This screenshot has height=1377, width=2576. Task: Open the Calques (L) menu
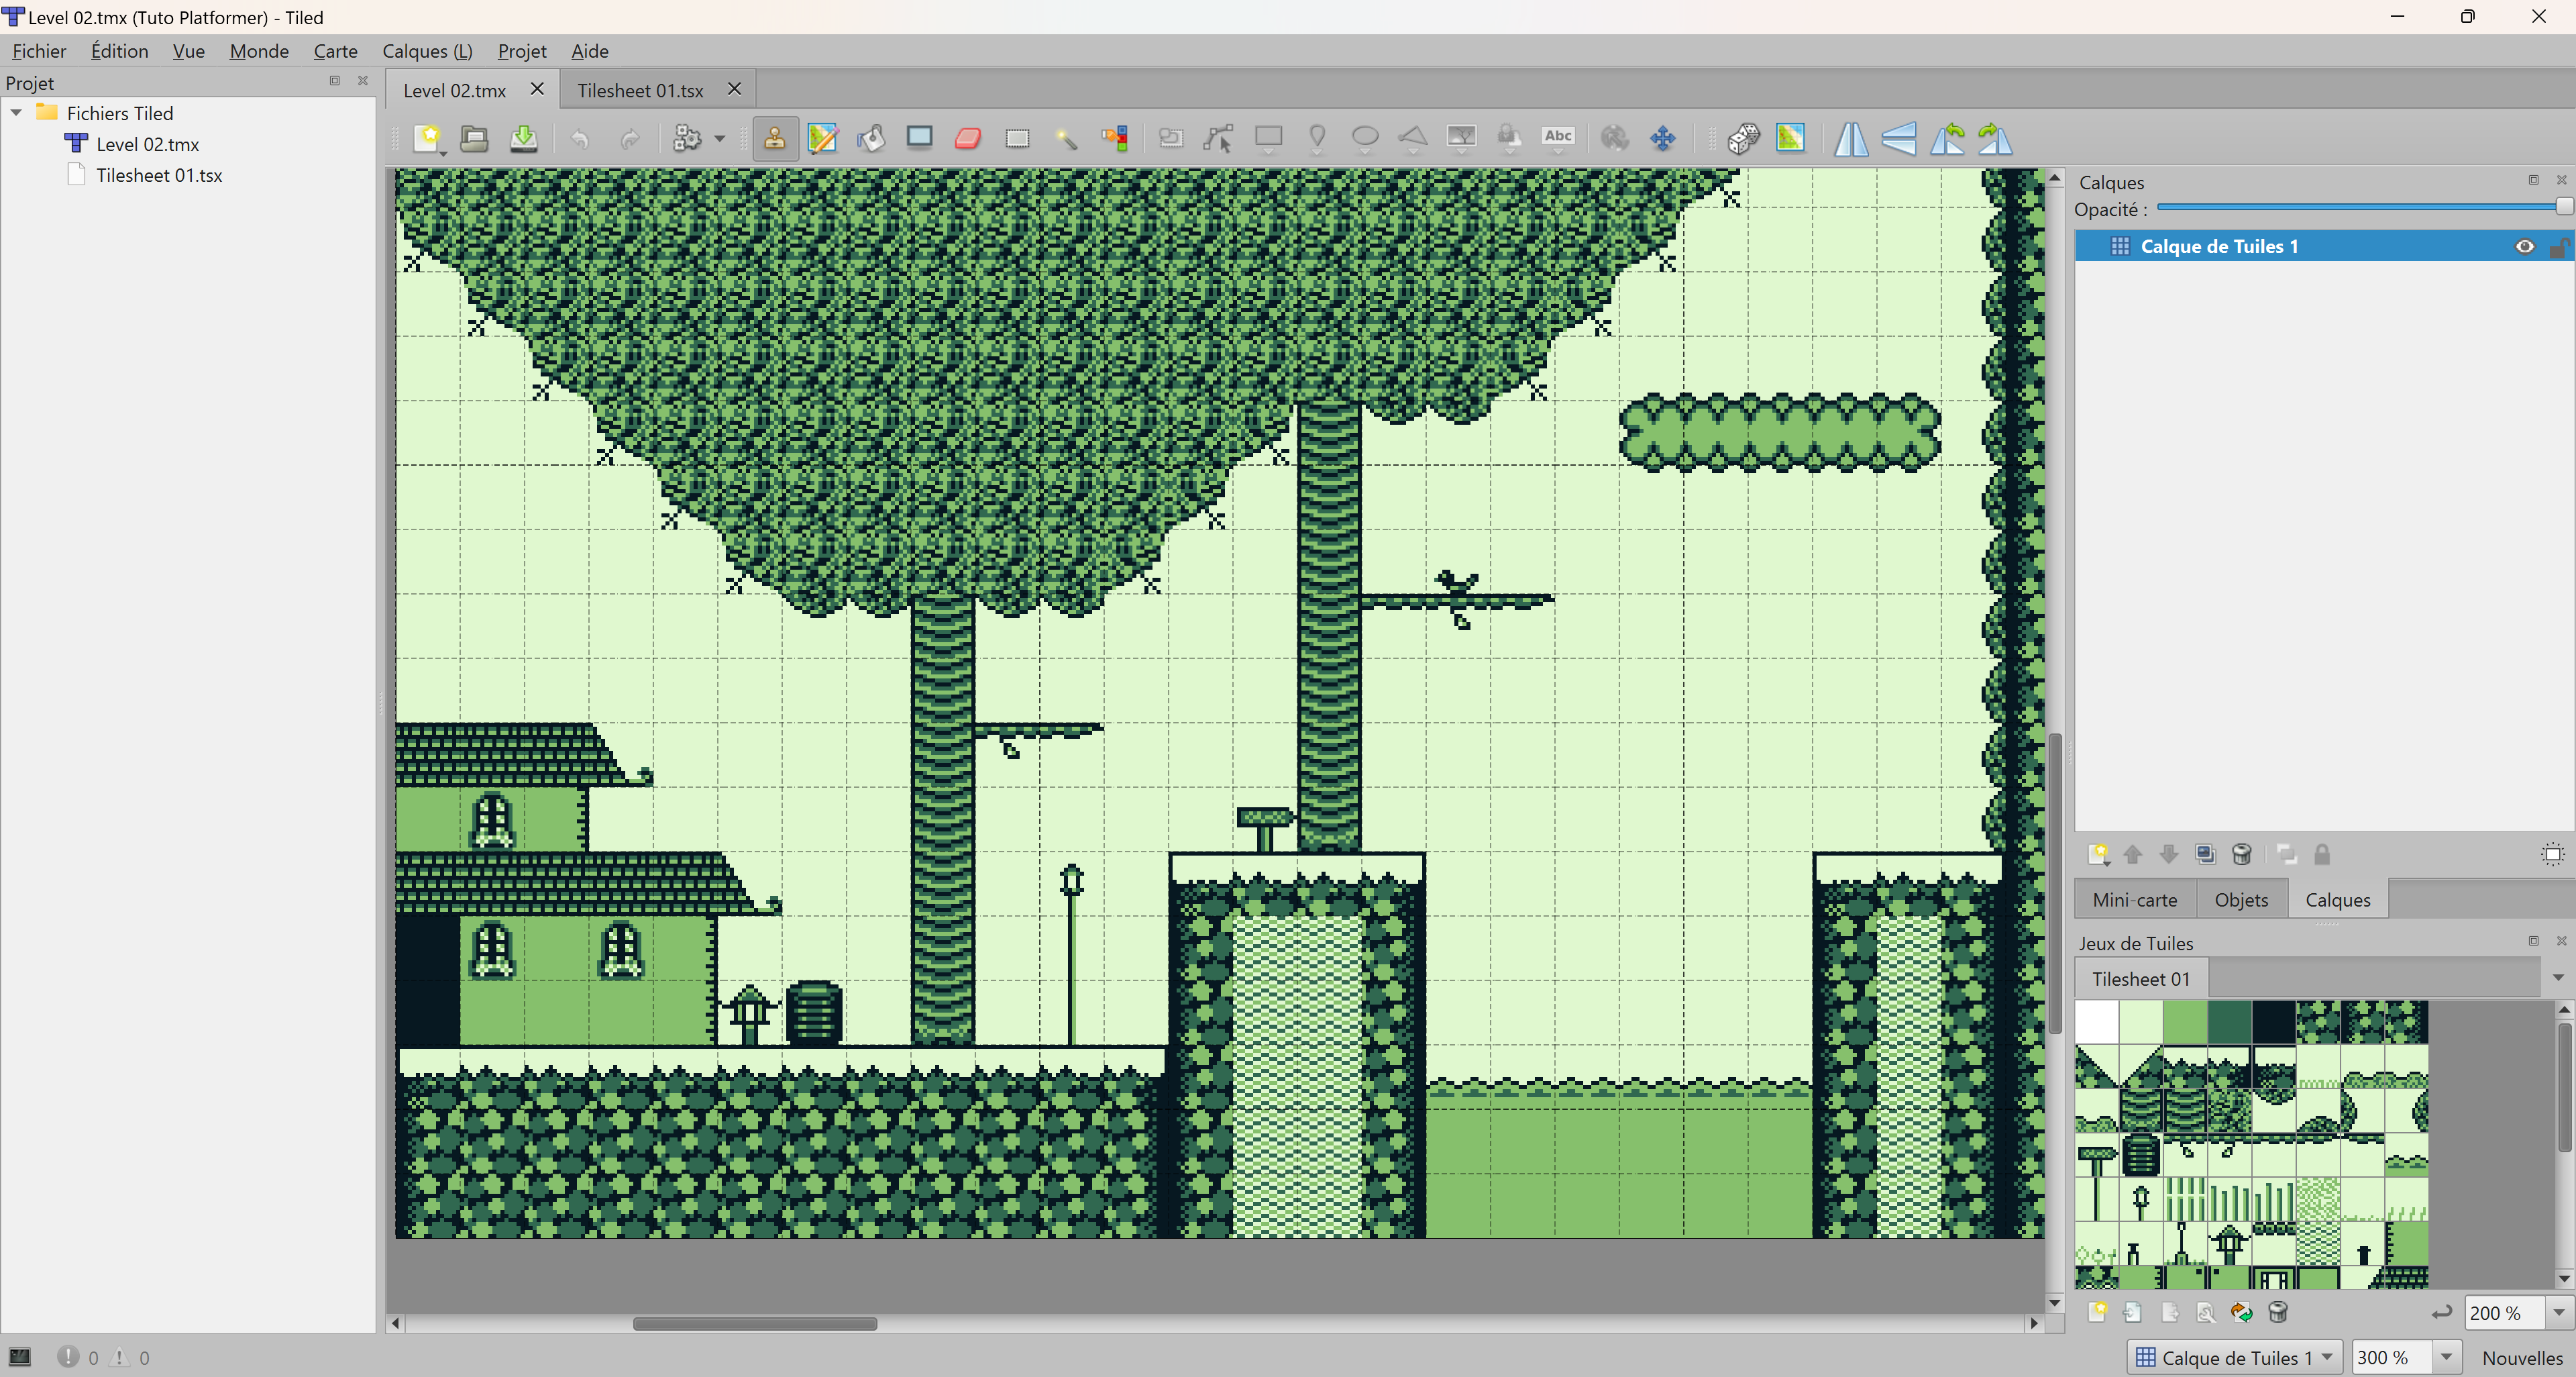tap(427, 51)
